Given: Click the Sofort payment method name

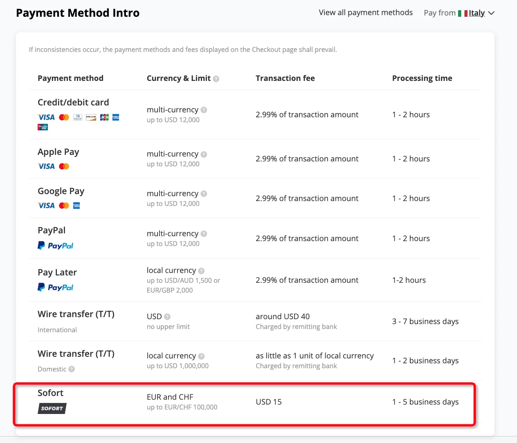Looking at the screenshot, I should tap(51, 393).
